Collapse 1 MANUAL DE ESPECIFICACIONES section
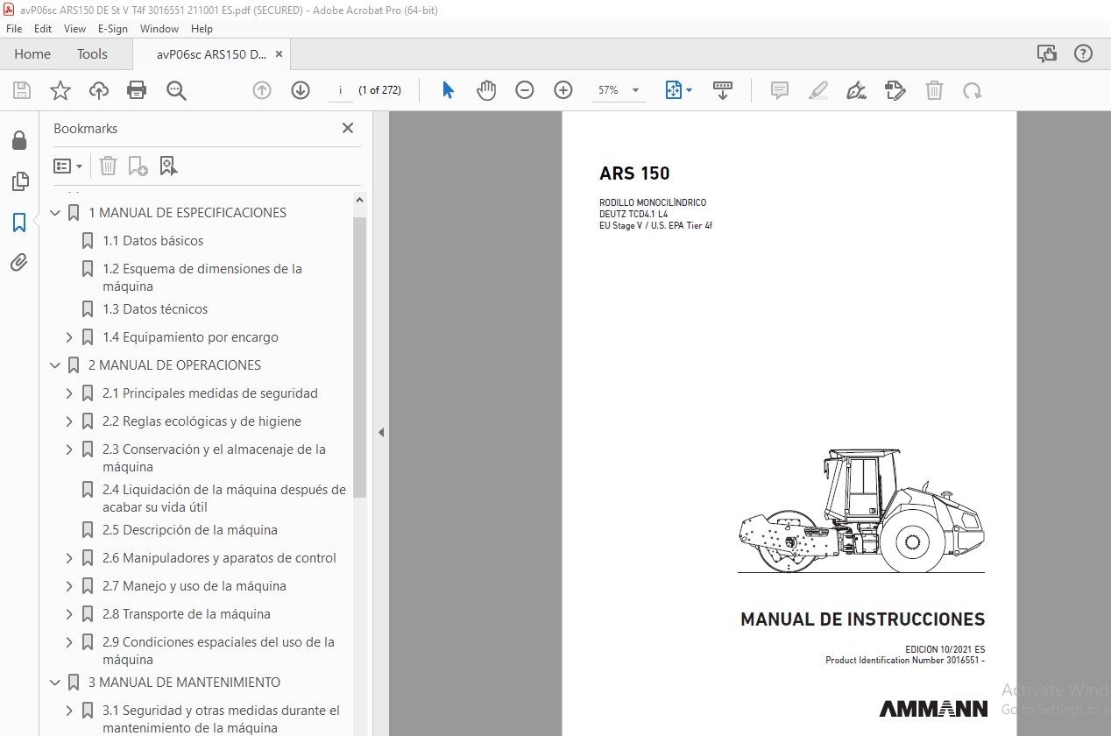 click(x=55, y=213)
